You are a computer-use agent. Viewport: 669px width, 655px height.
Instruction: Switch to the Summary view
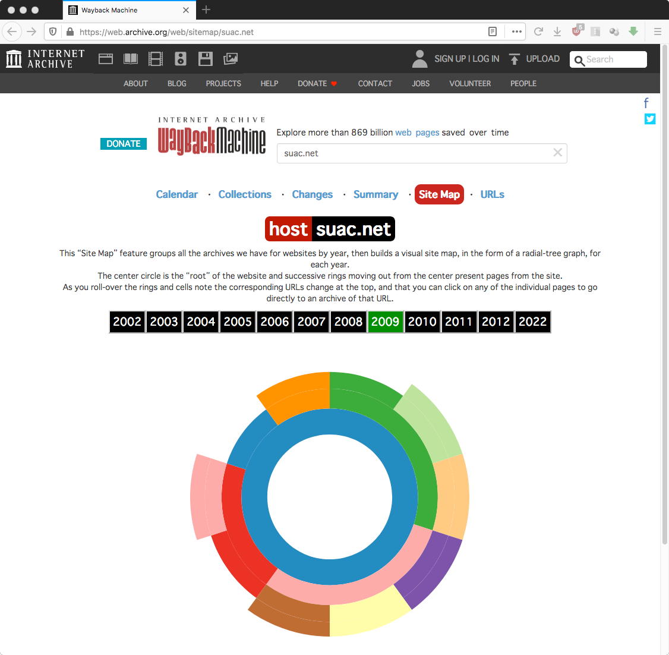pos(375,194)
